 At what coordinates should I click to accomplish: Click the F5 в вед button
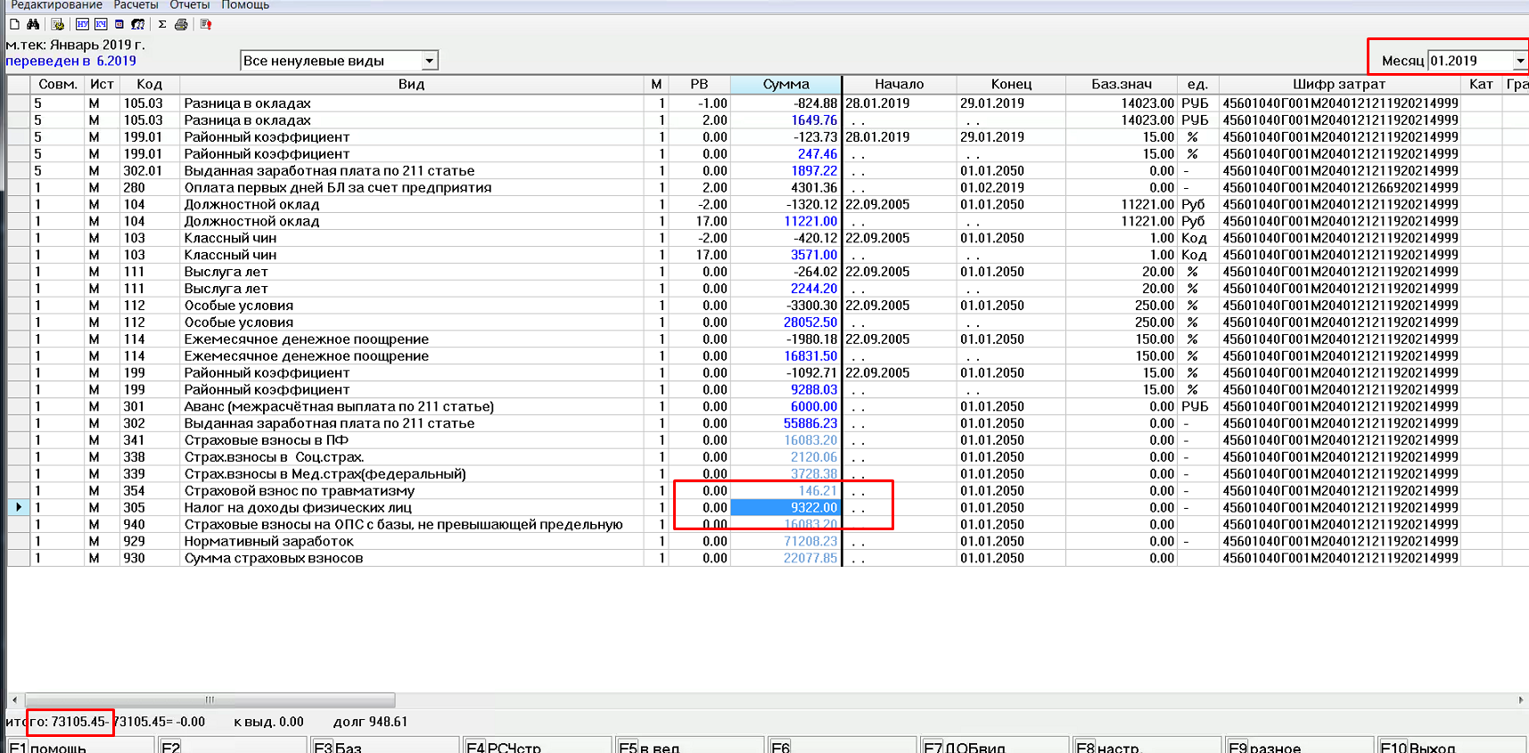[690, 746]
